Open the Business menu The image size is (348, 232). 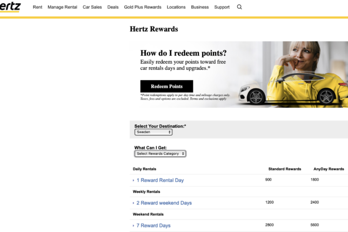tap(200, 7)
